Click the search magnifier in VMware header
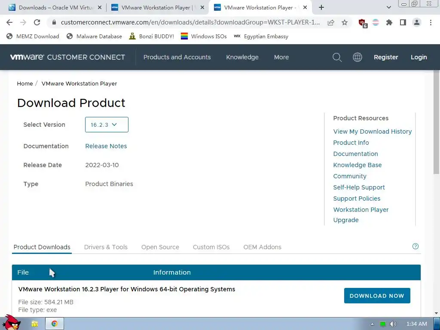The width and height of the screenshot is (440, 330). [x=337, y=57]
